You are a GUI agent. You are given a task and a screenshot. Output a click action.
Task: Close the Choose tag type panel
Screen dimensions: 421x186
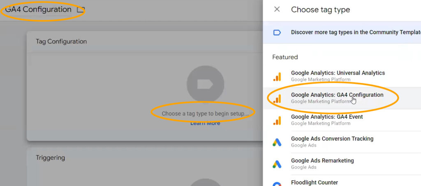tap(277, 9)
